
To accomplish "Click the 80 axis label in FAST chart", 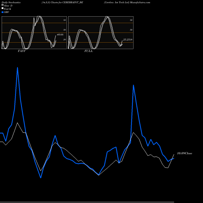I will [x=65, y=20].
